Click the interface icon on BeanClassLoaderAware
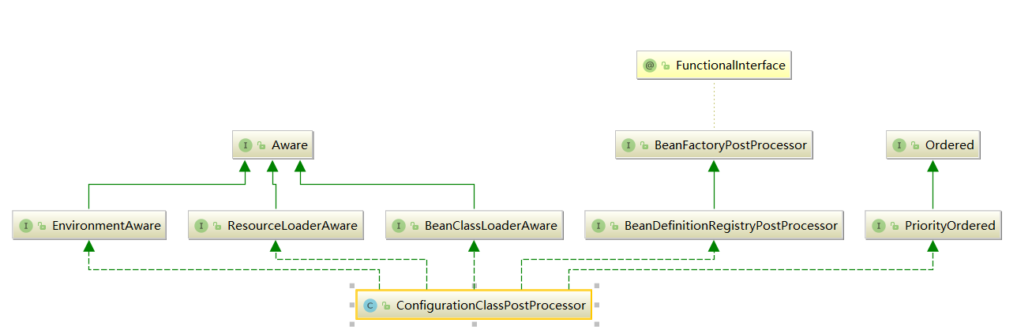 [399, 226]
